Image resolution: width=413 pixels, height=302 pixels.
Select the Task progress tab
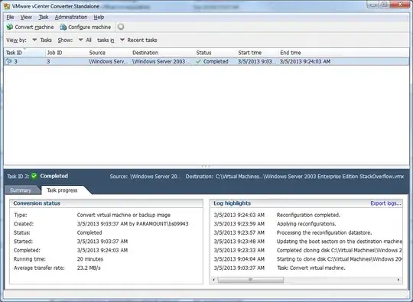click(62, 190)
